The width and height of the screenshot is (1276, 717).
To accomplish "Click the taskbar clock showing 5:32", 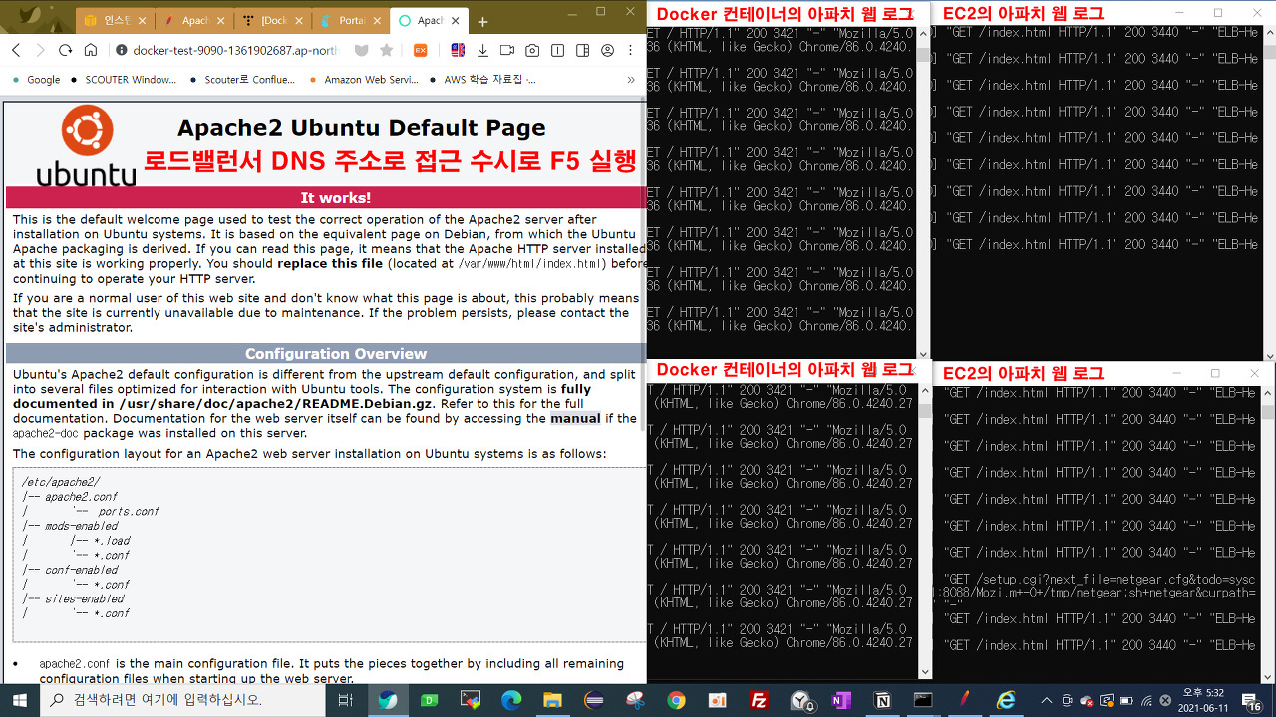I will [x=1201, y=700].
